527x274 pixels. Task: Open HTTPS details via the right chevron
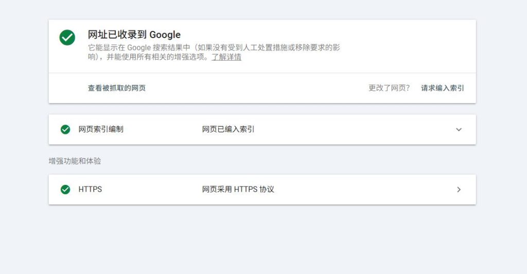(459, 190)
